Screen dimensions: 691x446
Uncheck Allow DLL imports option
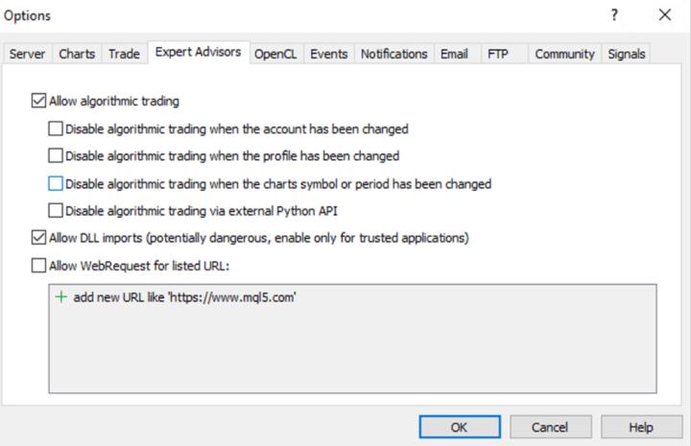pyautogui.click(x=38, y=237)
